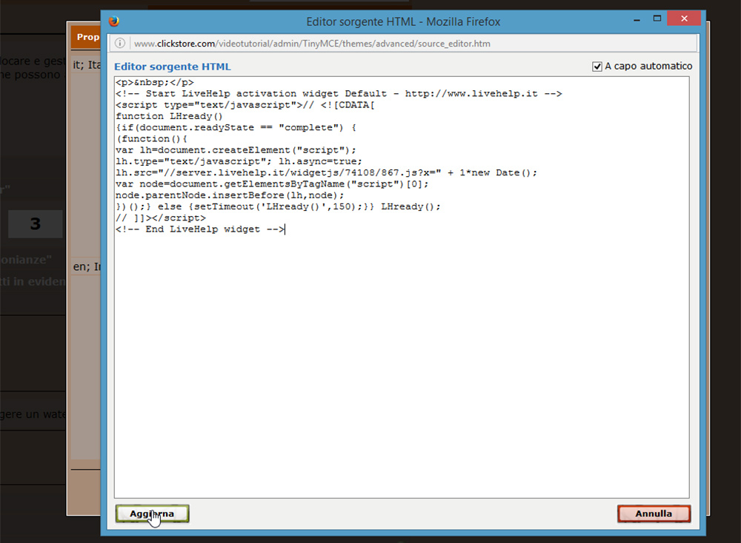Click the "Editor sorgente HTML" heading
This screenshot has height=543, width=741.
pos(173,67)
